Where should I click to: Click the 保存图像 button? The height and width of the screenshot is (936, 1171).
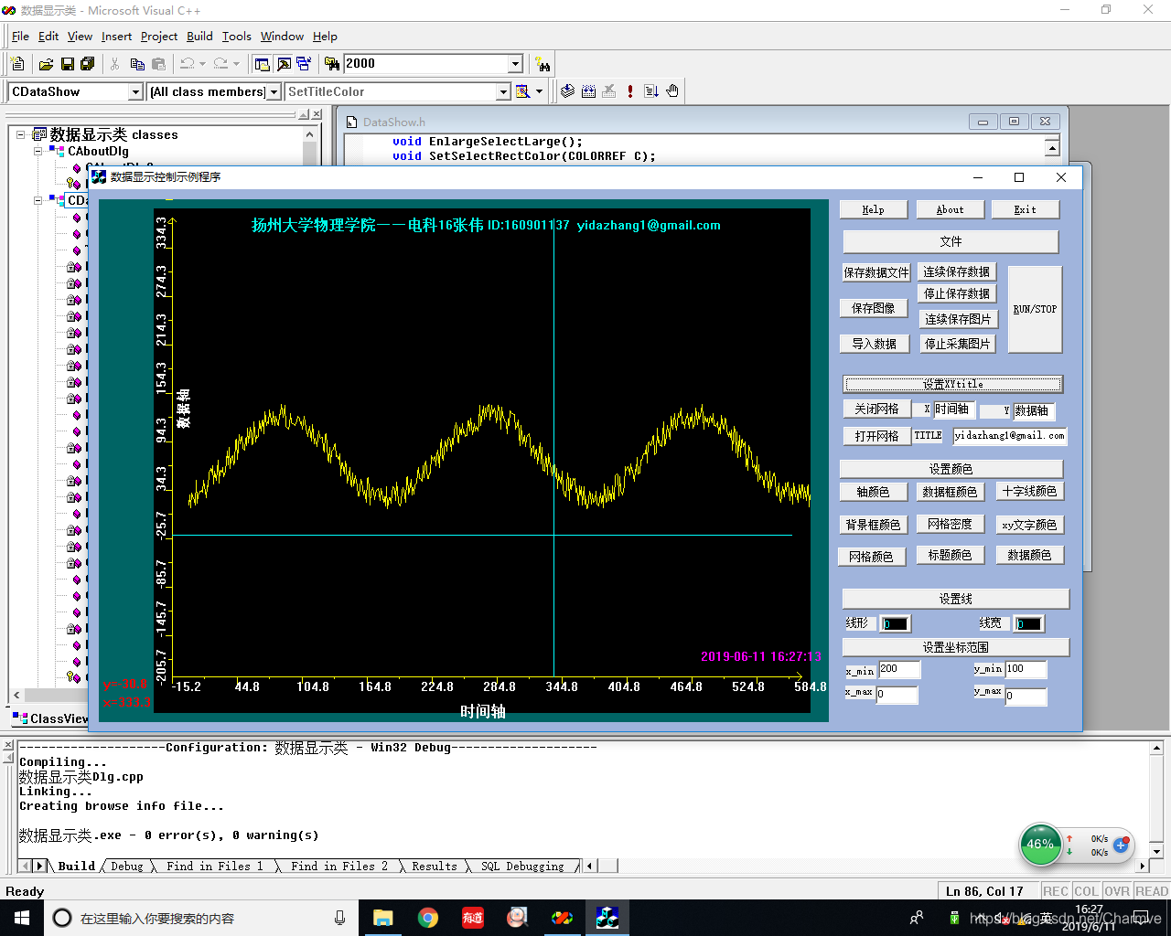(873, 308)
